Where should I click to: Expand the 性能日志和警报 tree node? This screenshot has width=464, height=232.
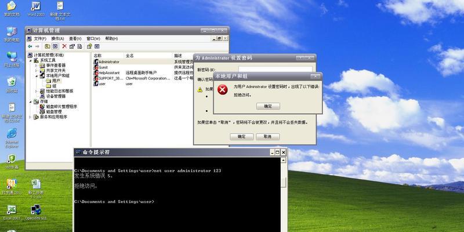37,91
